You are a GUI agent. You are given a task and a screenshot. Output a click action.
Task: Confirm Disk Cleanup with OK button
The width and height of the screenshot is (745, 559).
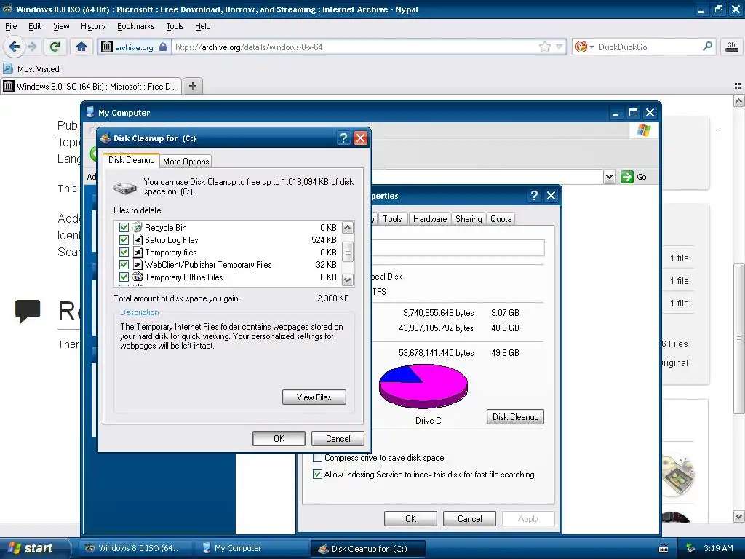(279, 438)
